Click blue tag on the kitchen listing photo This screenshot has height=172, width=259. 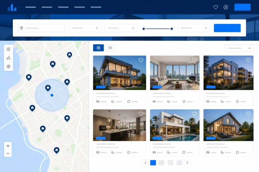pyautogui.click(x=101, y=138)
